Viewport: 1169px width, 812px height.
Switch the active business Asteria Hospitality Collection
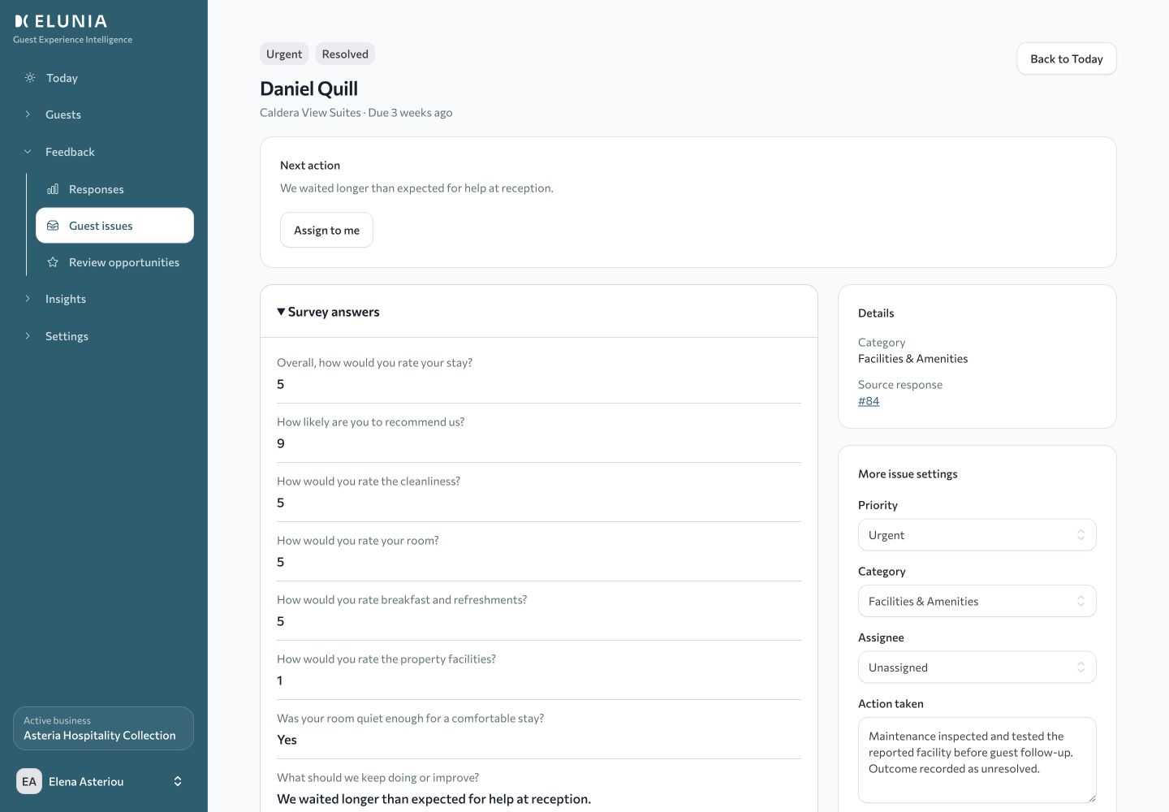tap(104, 728)
